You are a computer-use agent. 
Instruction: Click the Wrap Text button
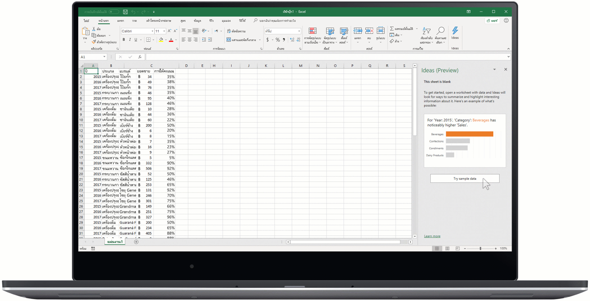(x=236, y=31)
